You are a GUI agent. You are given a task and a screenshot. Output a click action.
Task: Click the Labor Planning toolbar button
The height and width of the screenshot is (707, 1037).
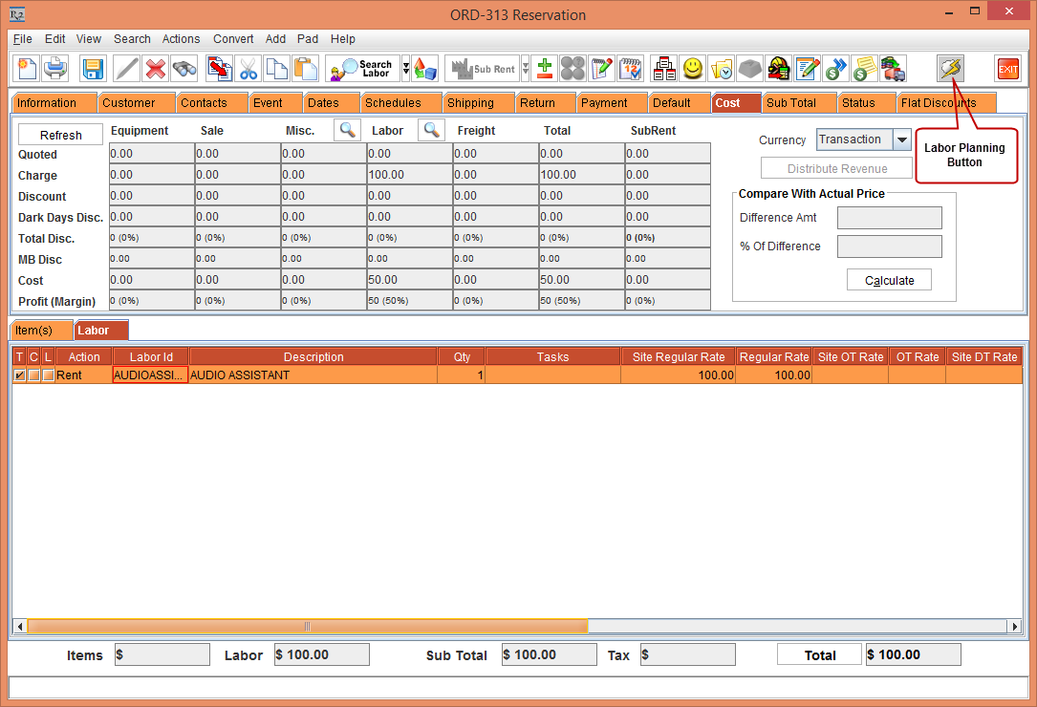click(x=950, y=69)
